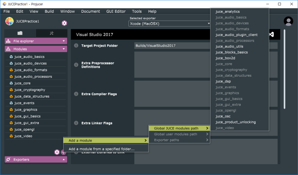
Task: Open the View menu
Action: 34,12
